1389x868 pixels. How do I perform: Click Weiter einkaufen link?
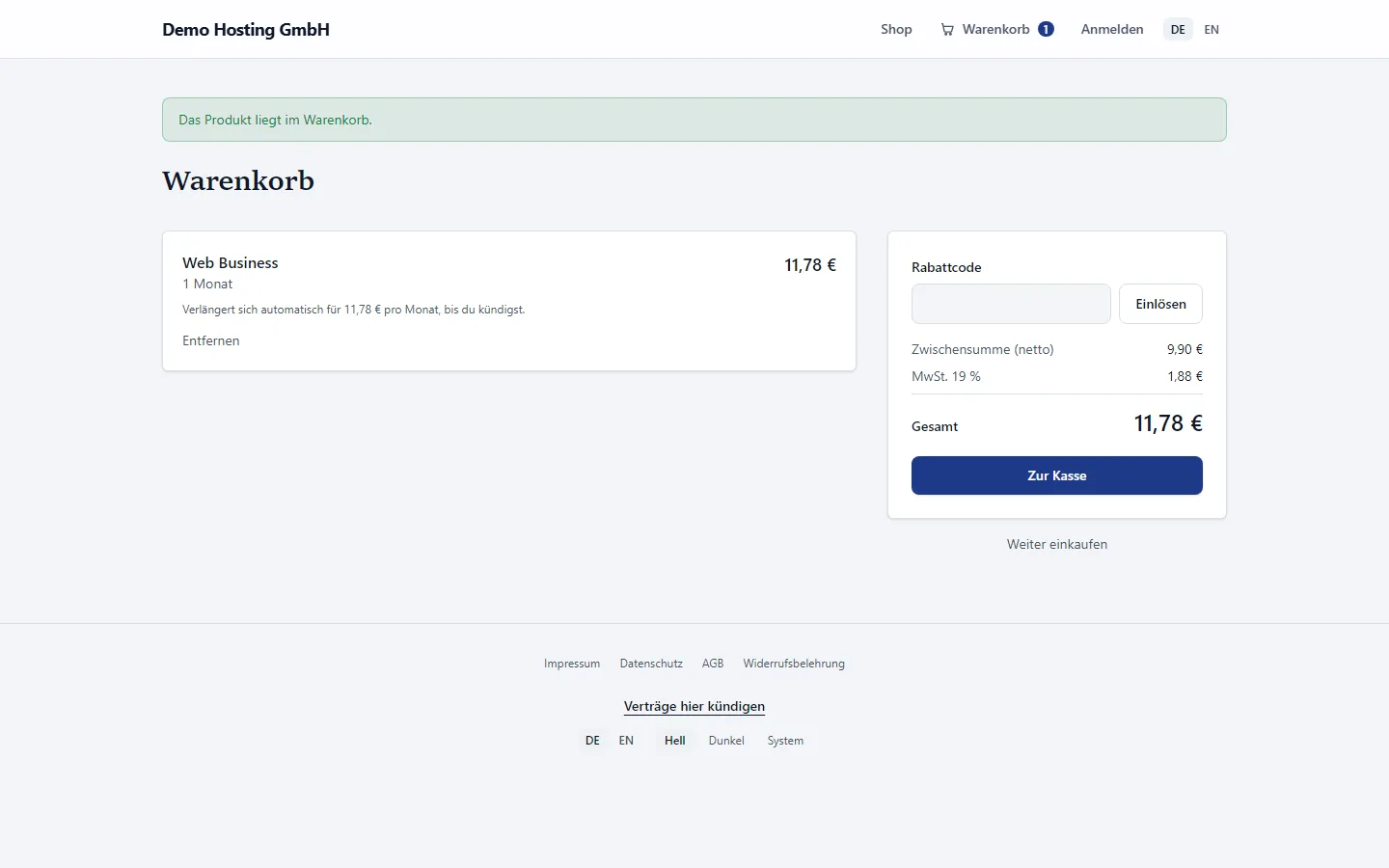[x=1057, y=544]
